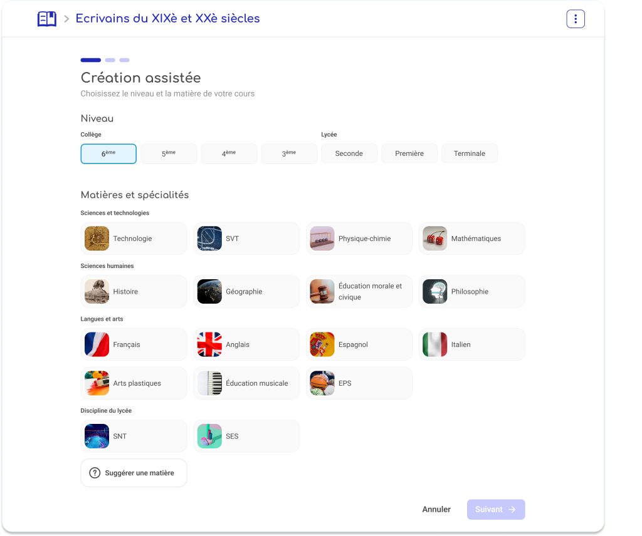This screenshot has height=536, width=642.
Task: Click the question mark suggestion icon
Action: tap(95, 473)
